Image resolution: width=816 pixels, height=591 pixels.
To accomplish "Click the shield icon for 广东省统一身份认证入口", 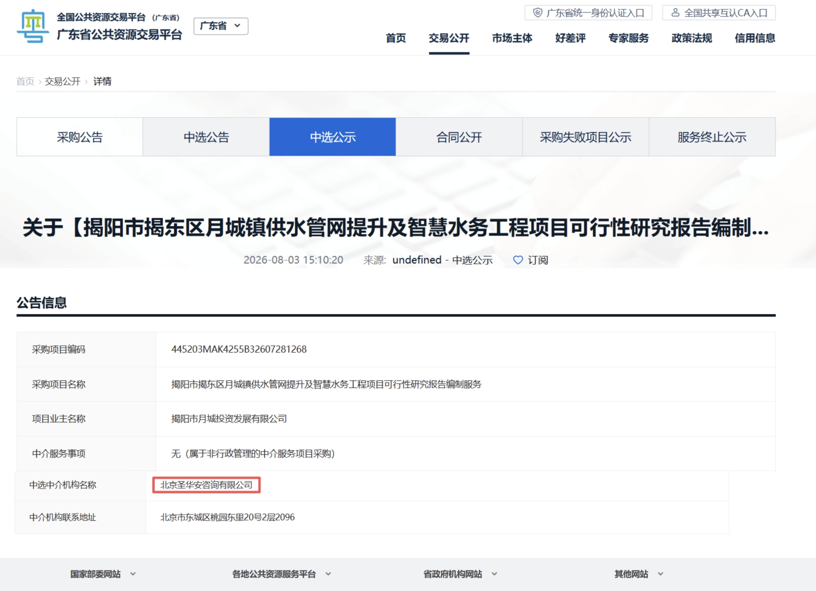I will (538, 13).
